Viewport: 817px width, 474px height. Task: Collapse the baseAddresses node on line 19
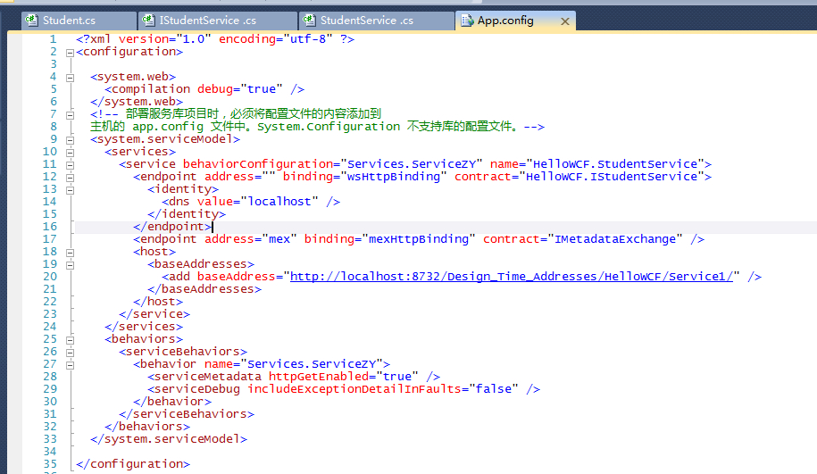(x=70, y=265)
